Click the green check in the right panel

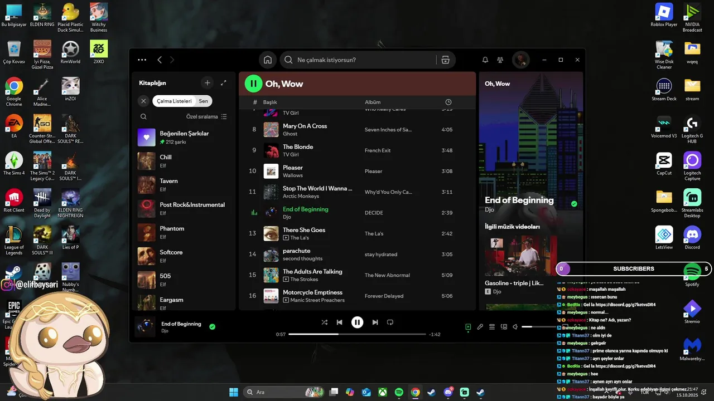[x=574, y=204]
